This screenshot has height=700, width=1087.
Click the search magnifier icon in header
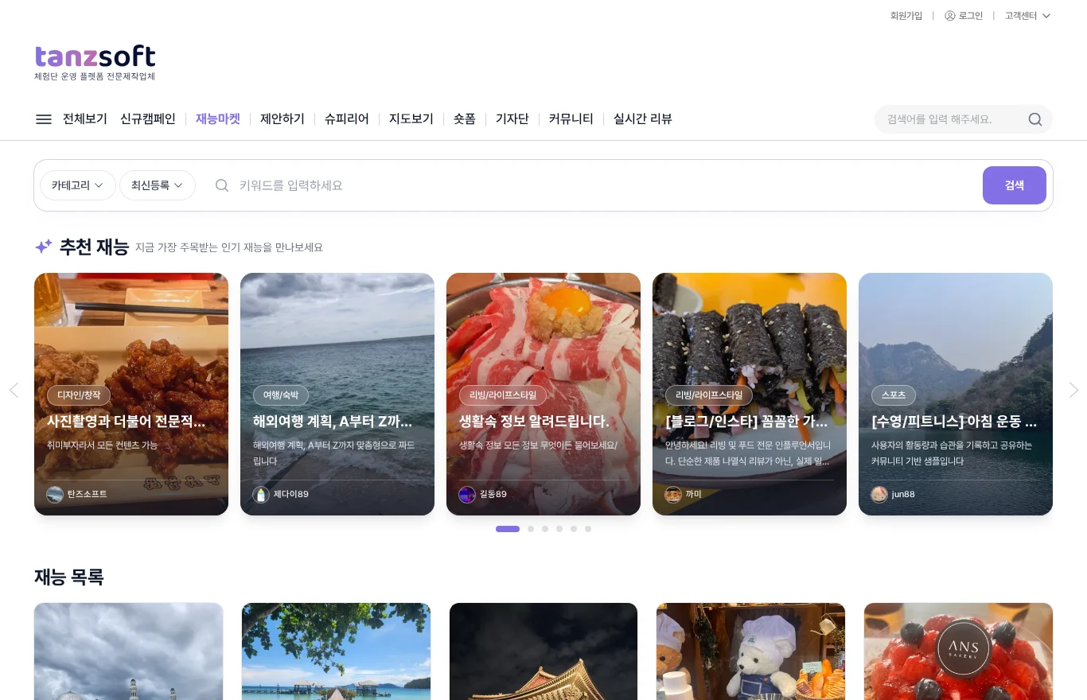point(1035,119)
